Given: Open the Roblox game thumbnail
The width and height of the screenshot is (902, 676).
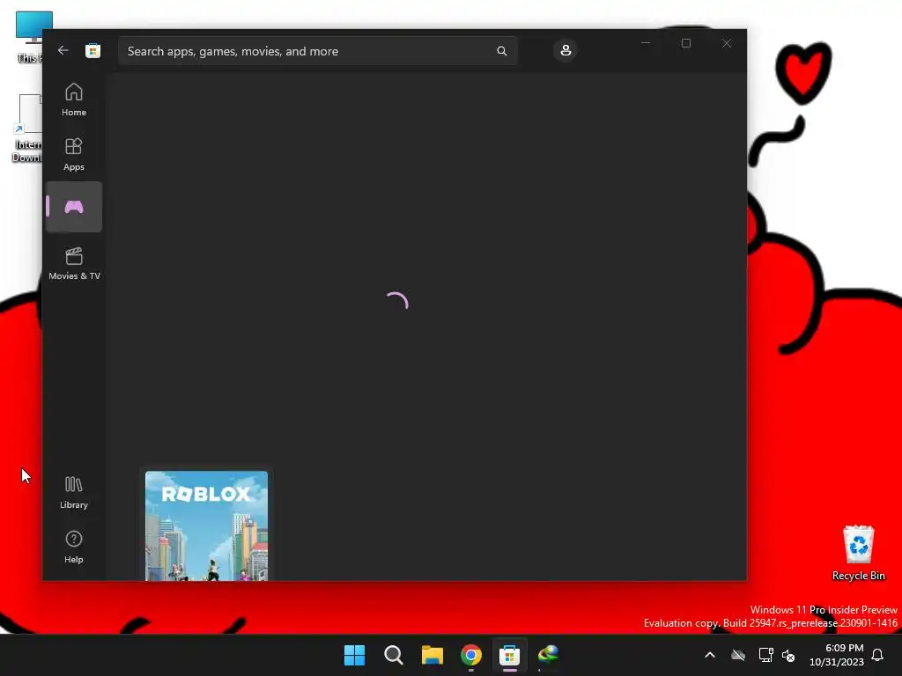Looking at the screenshot, I should click(x=206, y=526).
